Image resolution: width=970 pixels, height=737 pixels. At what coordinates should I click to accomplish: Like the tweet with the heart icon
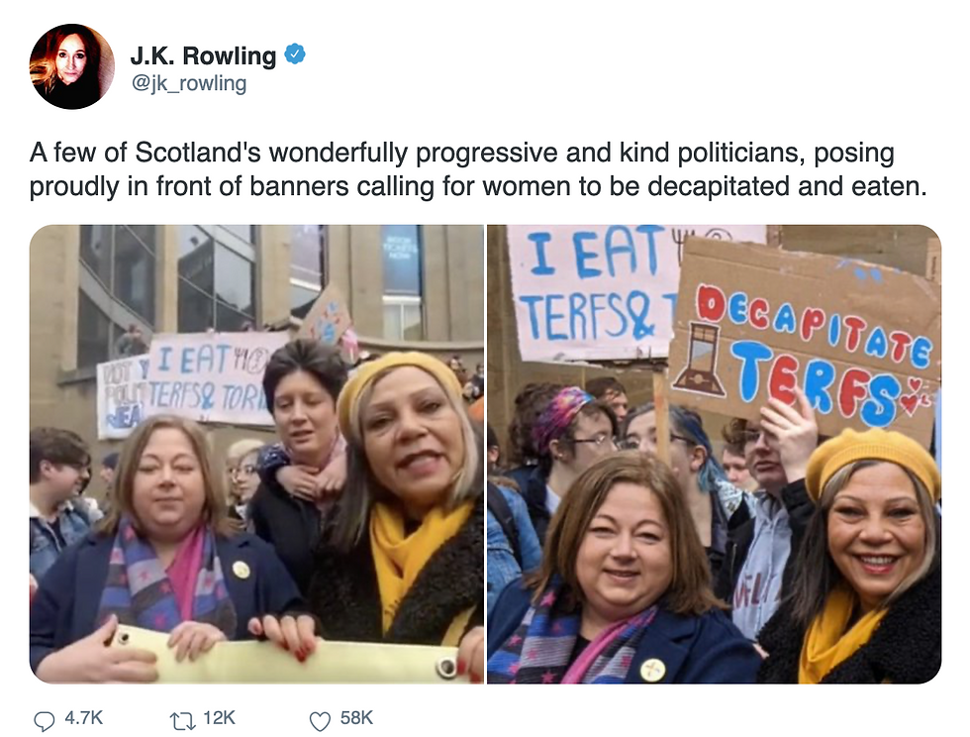coord(320,721)
